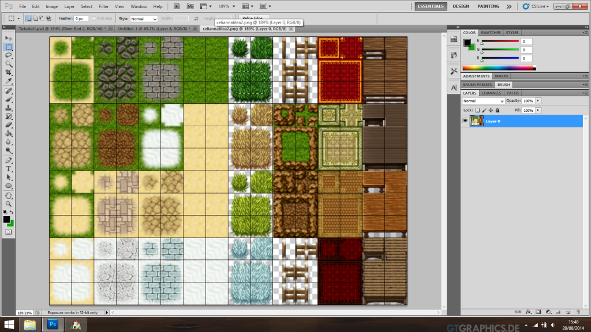Switch to the Painting workspace
591x332 pixels.
click(x=488, y=6)
